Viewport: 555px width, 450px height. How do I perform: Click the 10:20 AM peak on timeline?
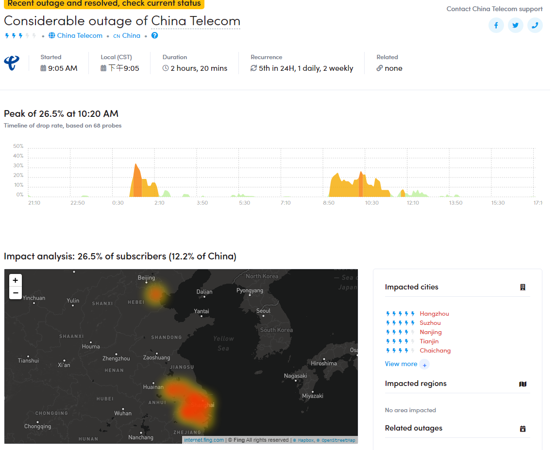click(x=361, y=184)
